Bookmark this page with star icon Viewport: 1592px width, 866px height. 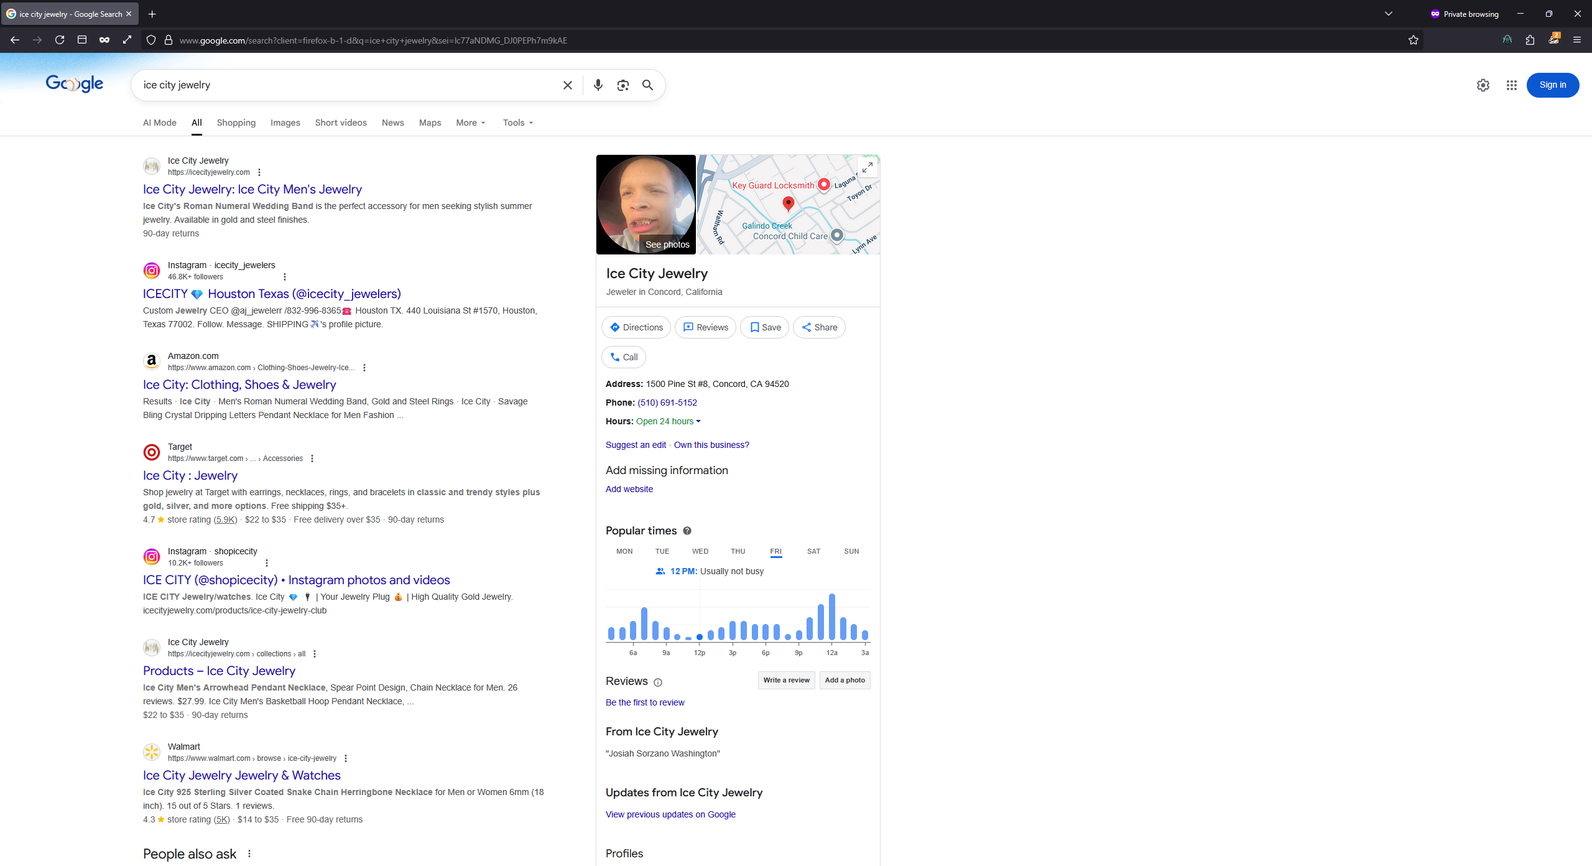coord(1413,40)
